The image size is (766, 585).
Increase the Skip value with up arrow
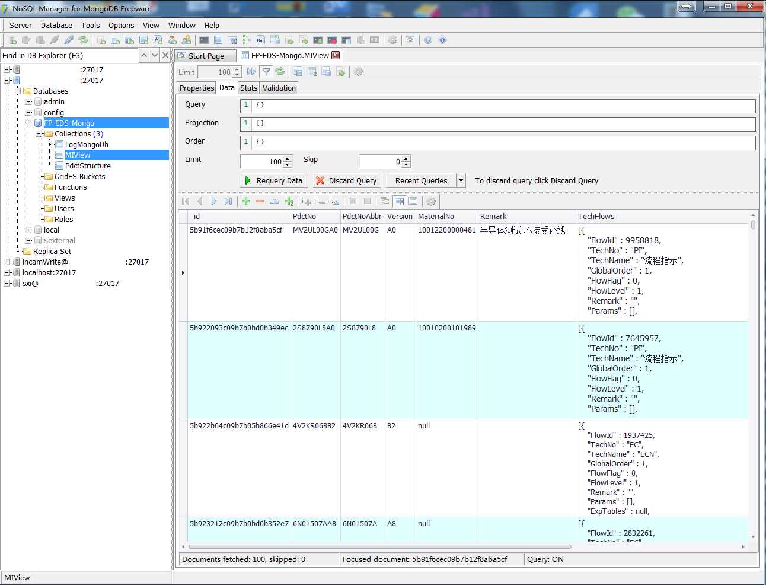(406, 158)
